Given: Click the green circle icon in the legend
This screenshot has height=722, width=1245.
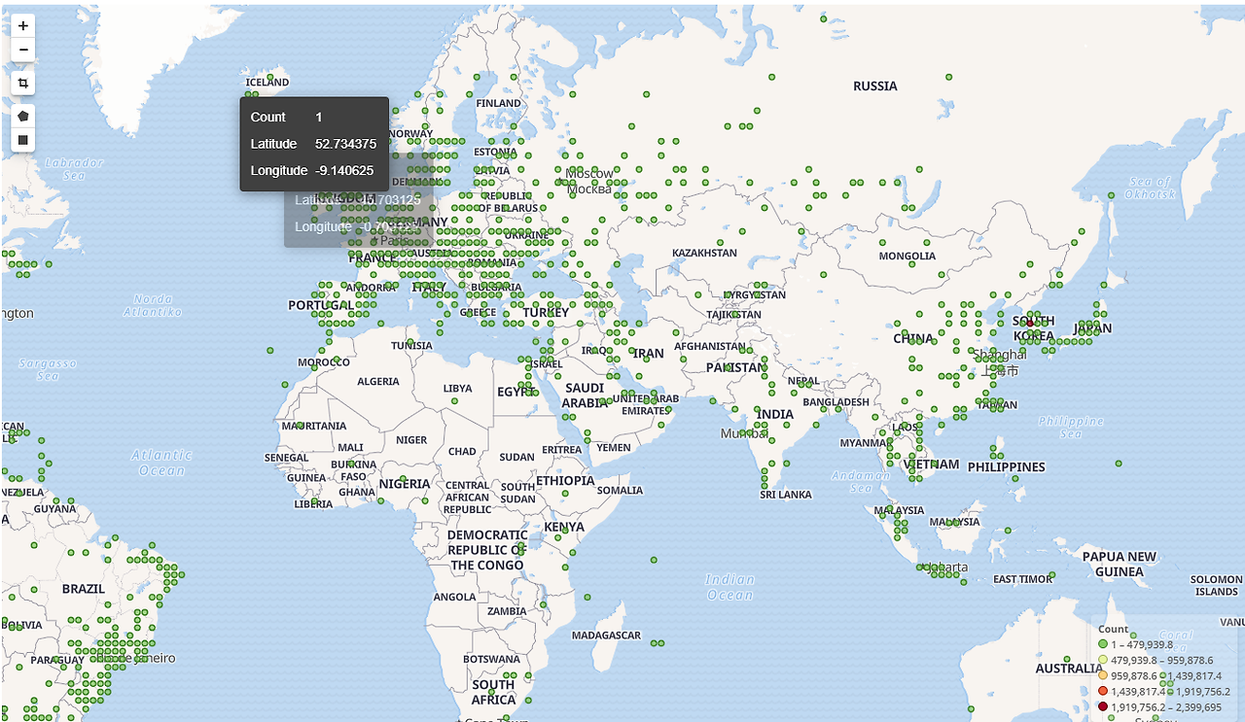Looking at the screenshot, I should [x=1101, y=642].
